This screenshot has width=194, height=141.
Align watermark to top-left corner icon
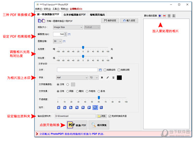pos(59,108)
